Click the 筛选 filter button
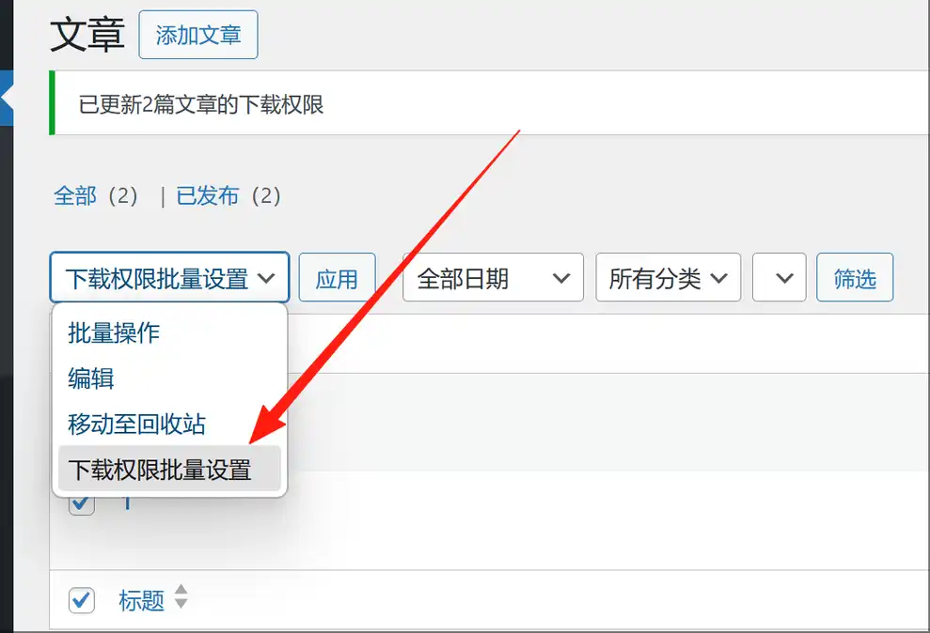Image resolution: width=930 pixels, height=633 pixels. pyautogui.click(x=855, y=278)
